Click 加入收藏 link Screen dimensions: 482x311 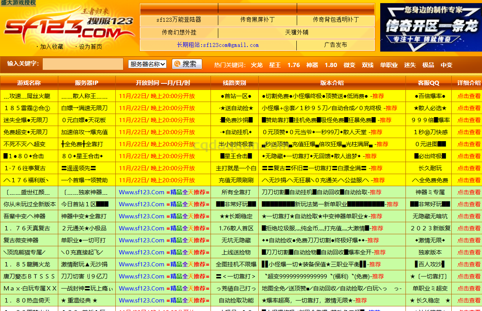[51, 47]
